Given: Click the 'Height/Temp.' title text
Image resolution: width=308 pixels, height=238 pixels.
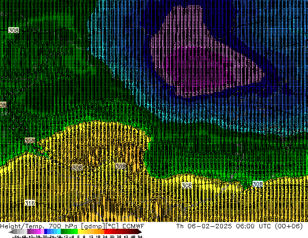Looking at the screenshot, I should point(22,226).
